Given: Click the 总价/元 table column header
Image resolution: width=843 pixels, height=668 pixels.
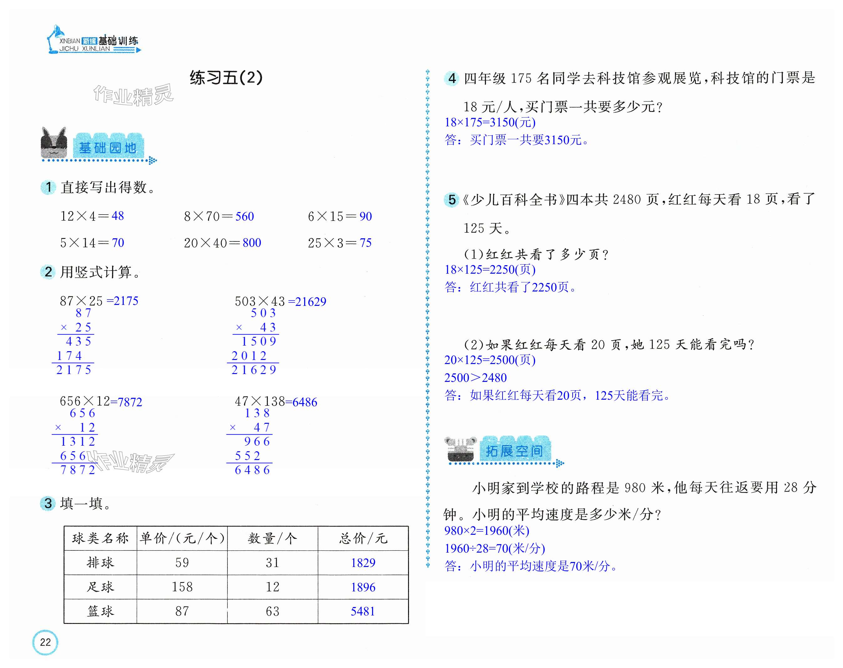Looking at the screenshot, I should pyautogui.click(x=363, y=538).
